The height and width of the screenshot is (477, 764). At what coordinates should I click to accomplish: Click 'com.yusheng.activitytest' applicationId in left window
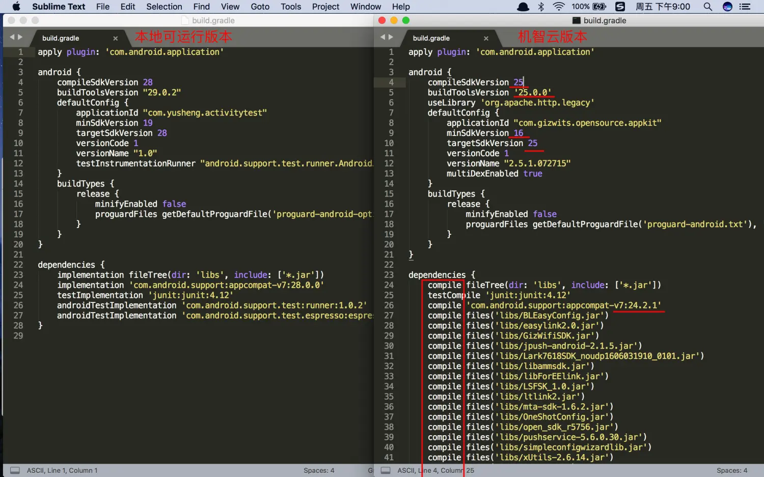click(x=205, y=113)
